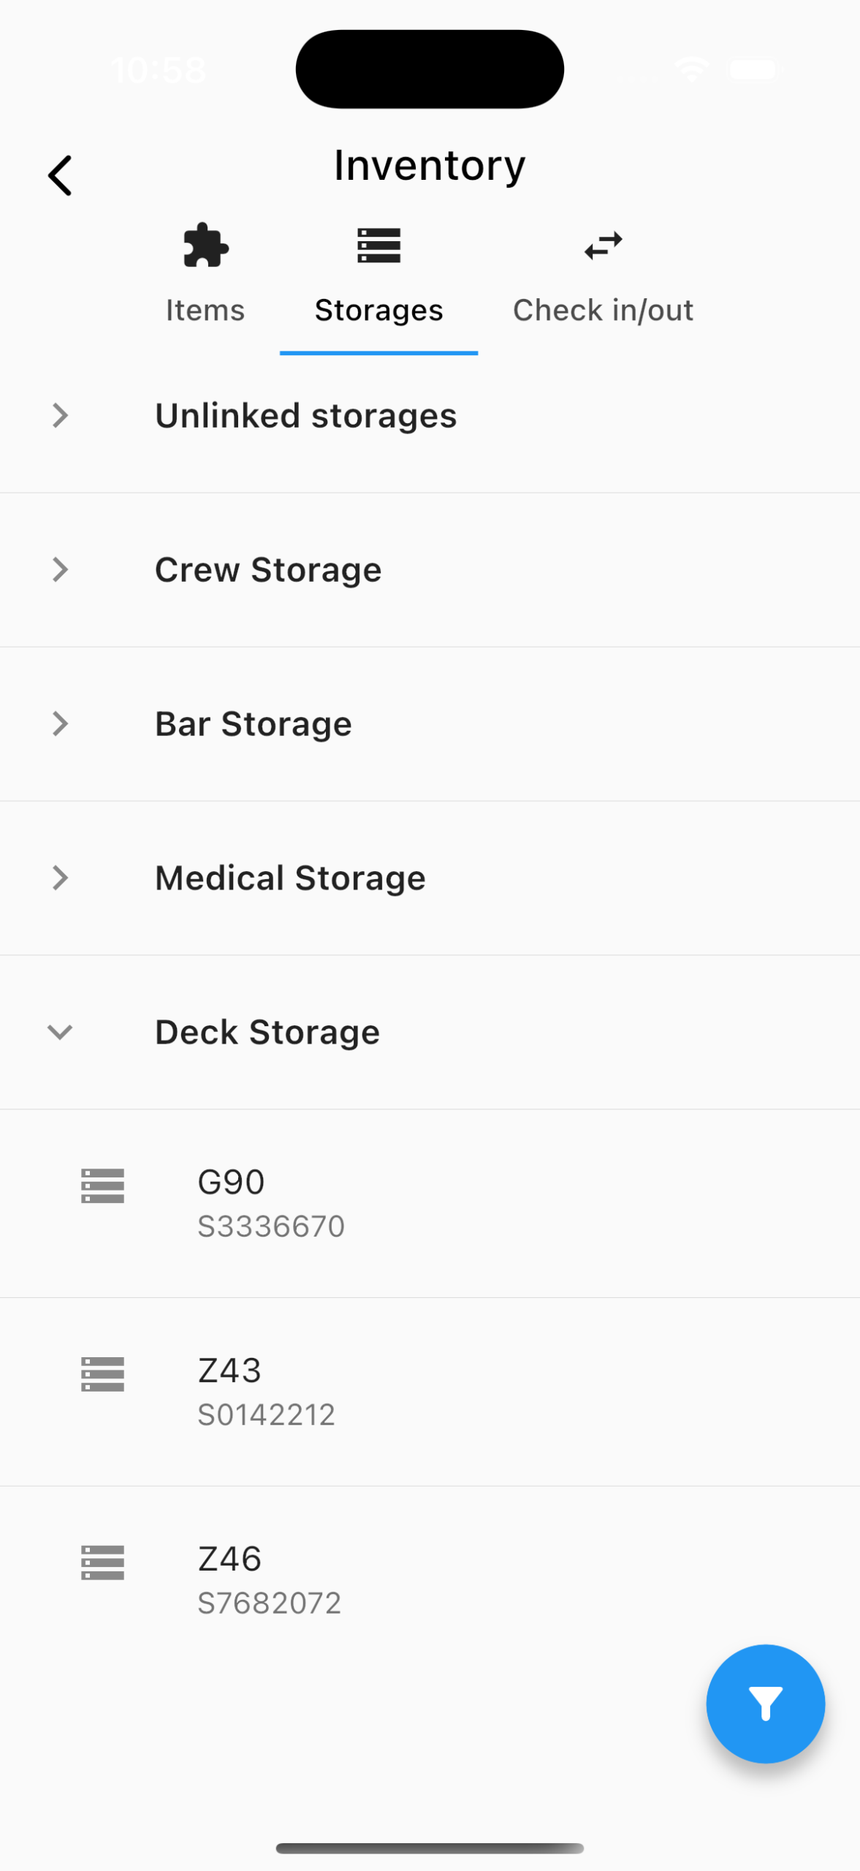The width and height of the screenshot is (860, 1871).
Task: Expand the Bar Storage chevron
Action: tap(60, 724)
